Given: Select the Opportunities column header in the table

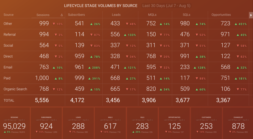Looking at the screenshot, I should [x=221, y=15].
